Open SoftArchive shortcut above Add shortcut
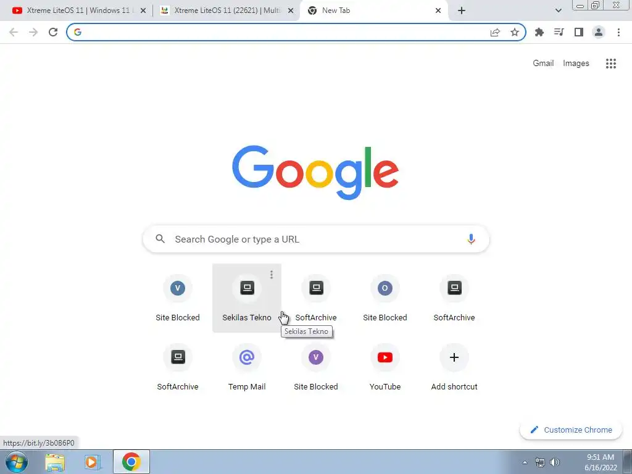 [x=454, y=298]
